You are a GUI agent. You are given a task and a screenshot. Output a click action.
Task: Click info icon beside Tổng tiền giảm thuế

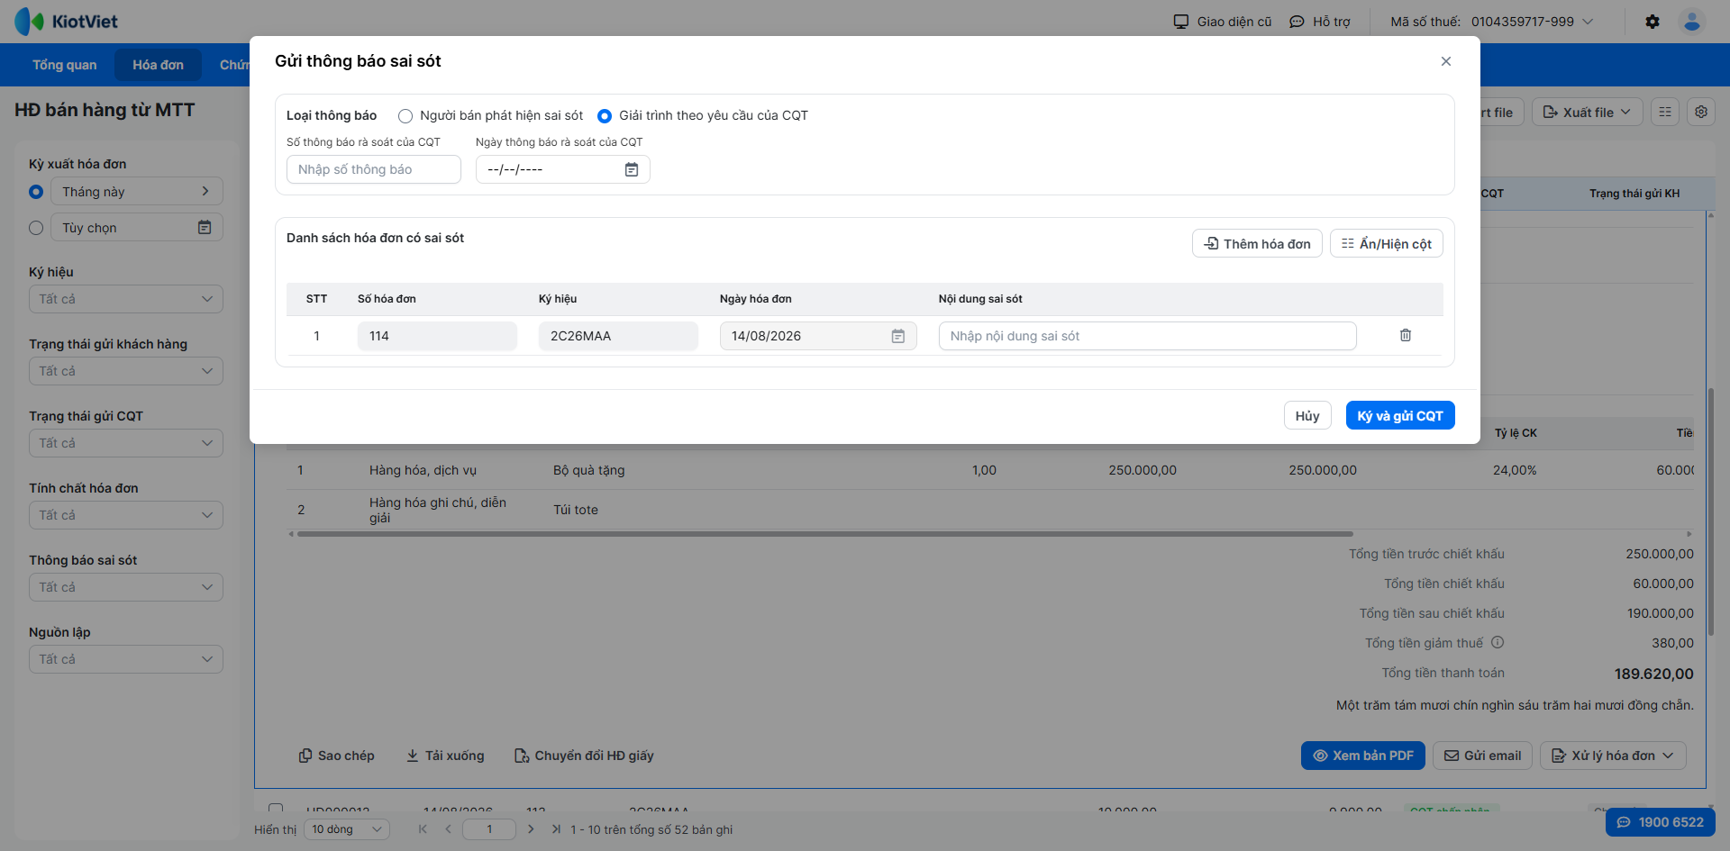tap(1498, 642)
